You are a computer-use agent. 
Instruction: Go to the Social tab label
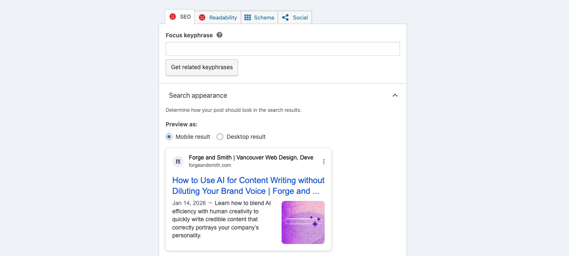[x=300, y=17]
